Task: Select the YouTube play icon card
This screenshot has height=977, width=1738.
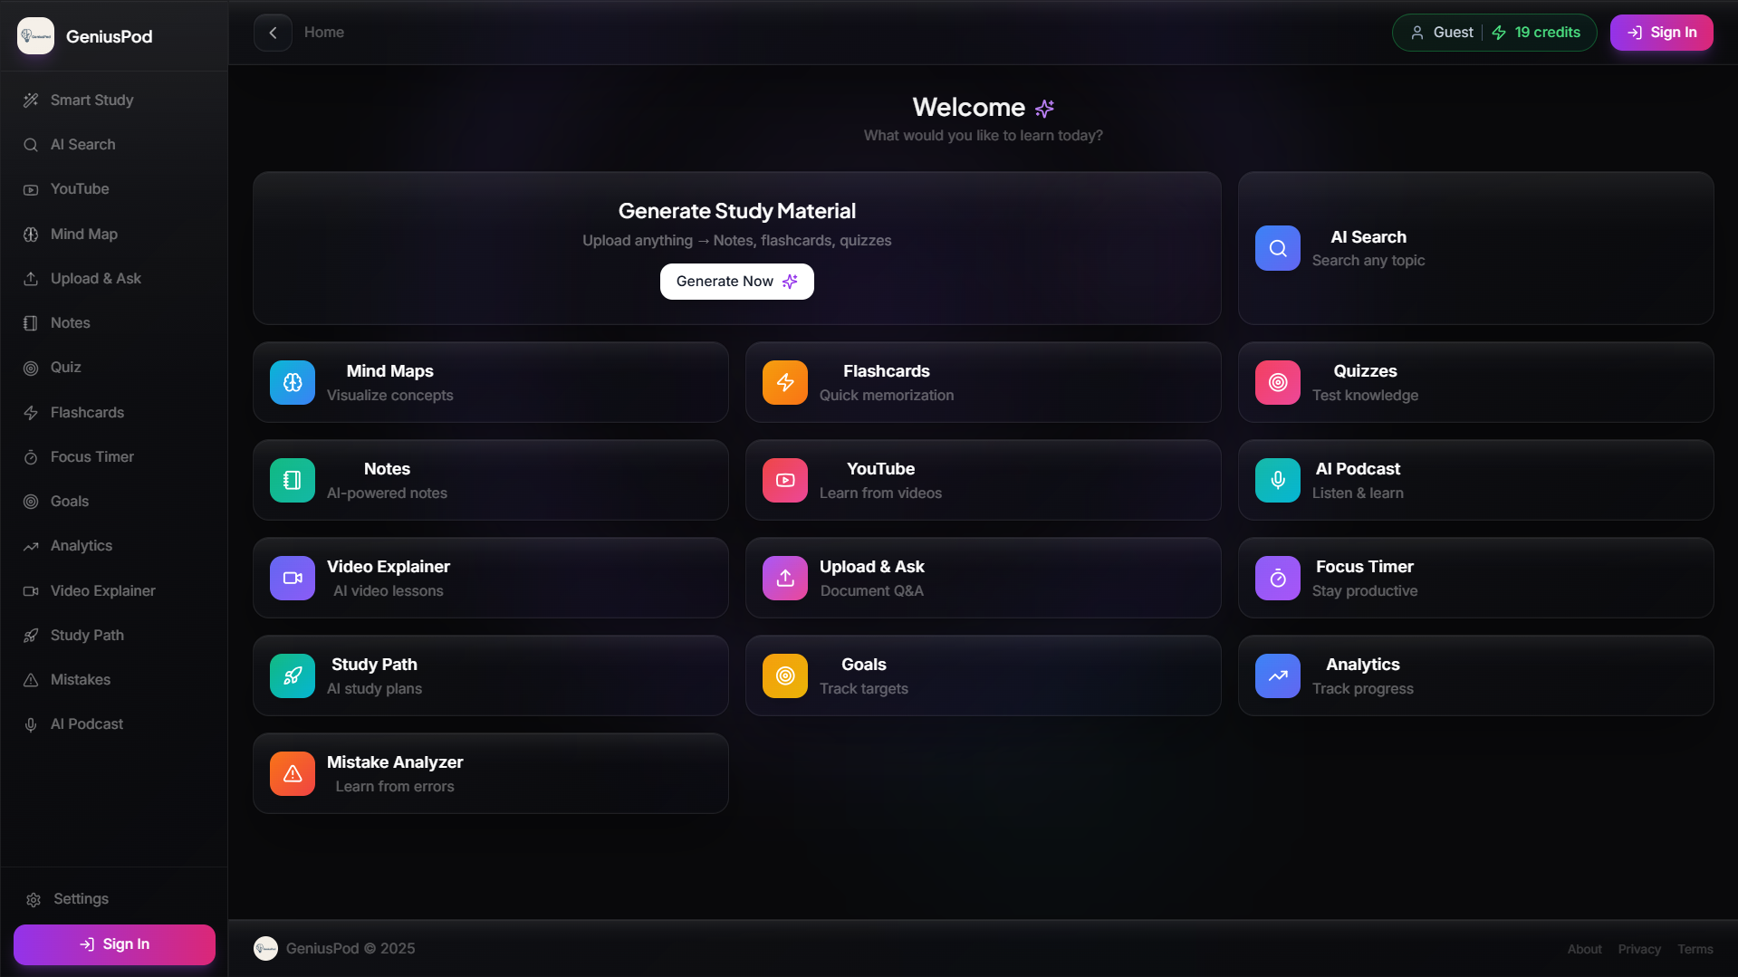Action: [x=784, y=480]
